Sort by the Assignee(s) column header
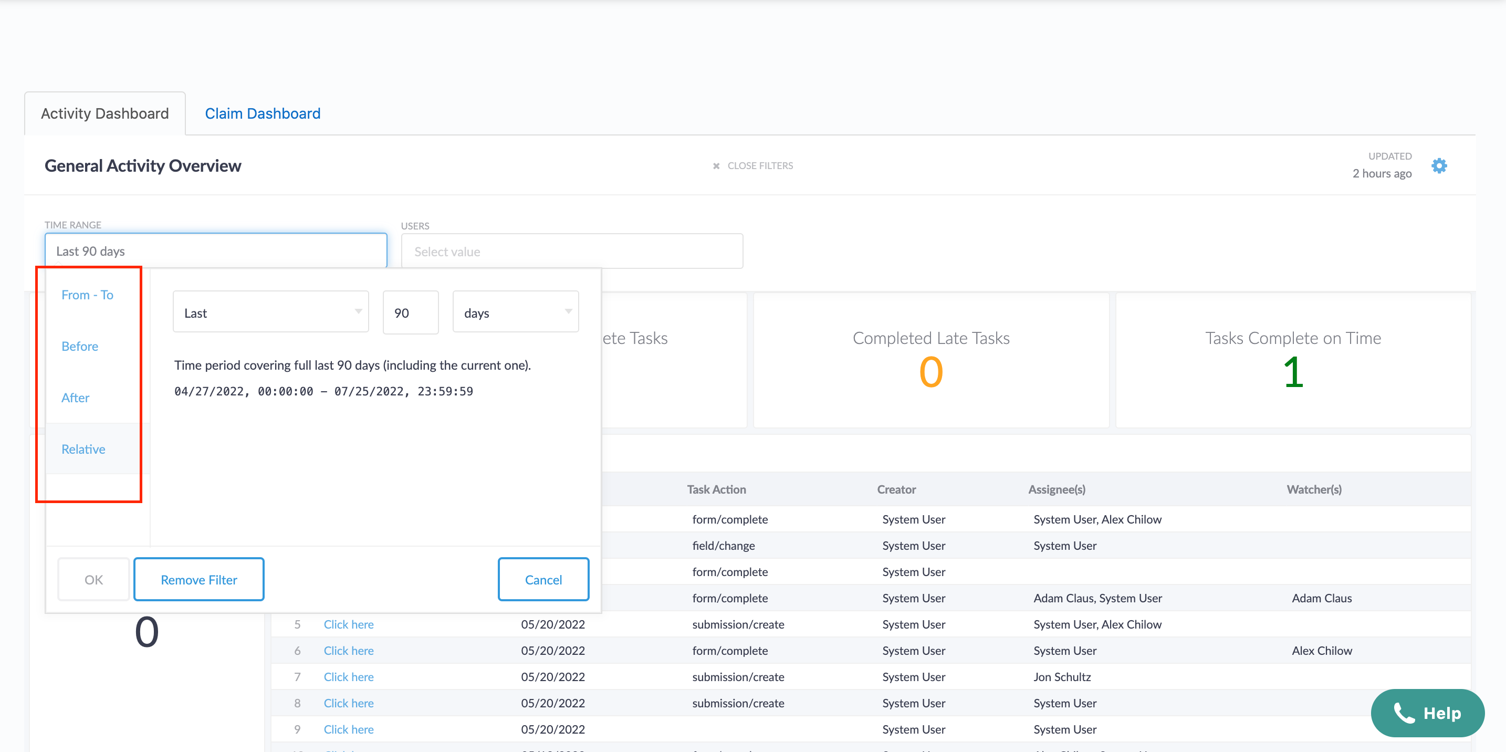Viewport: 1506px width, 752px height. point(1057,489)
